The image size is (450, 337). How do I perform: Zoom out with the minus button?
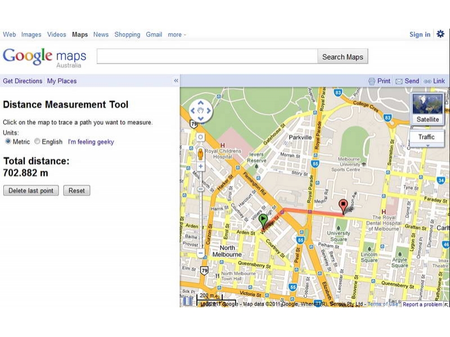pos(200,253)
